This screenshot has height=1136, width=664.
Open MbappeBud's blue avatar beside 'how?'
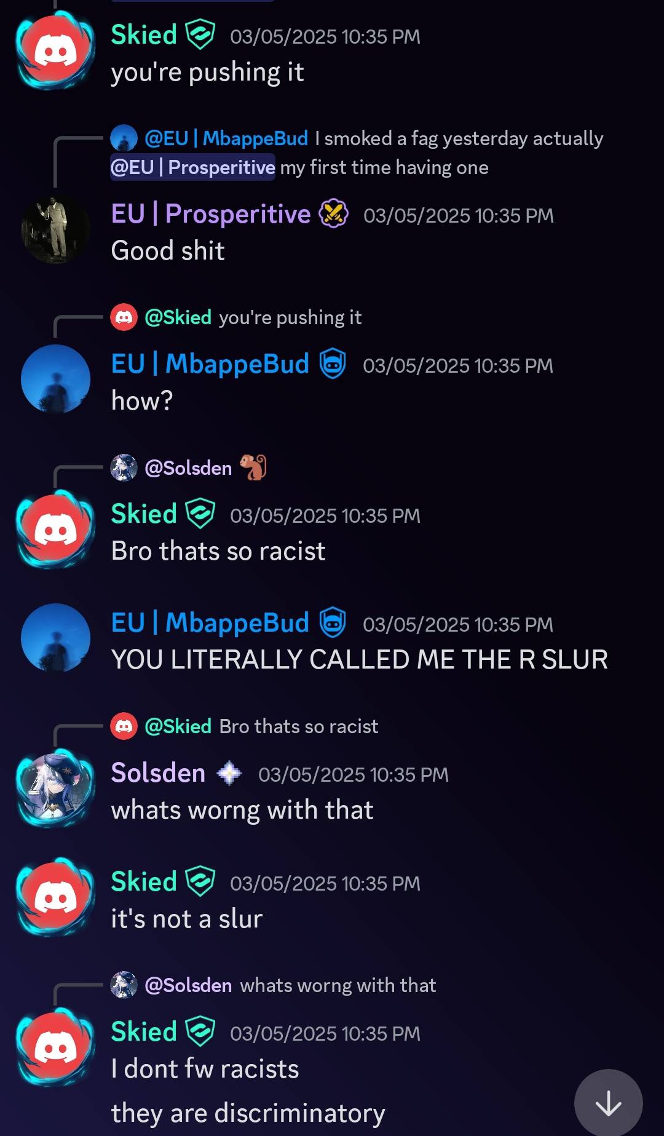[x=55, y=379]
